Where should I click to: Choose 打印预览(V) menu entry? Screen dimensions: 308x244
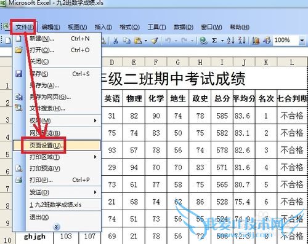coord(57,168)
